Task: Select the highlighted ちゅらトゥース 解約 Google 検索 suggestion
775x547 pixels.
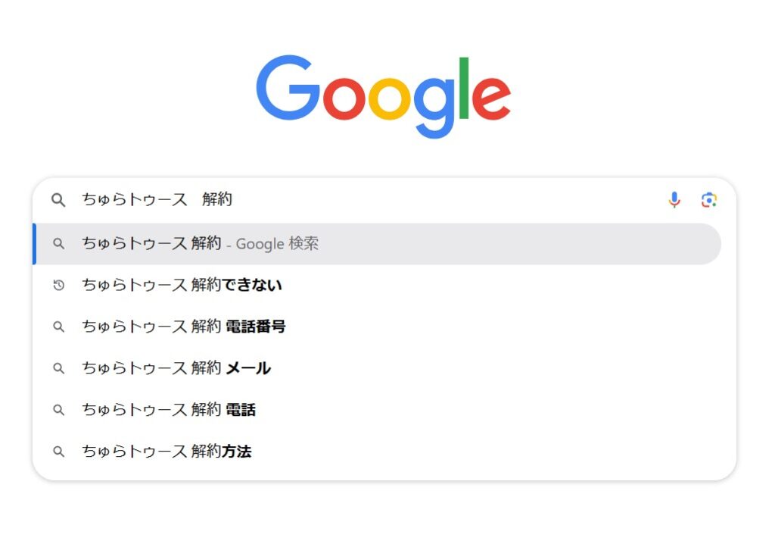Action: [x=377, y=244]
